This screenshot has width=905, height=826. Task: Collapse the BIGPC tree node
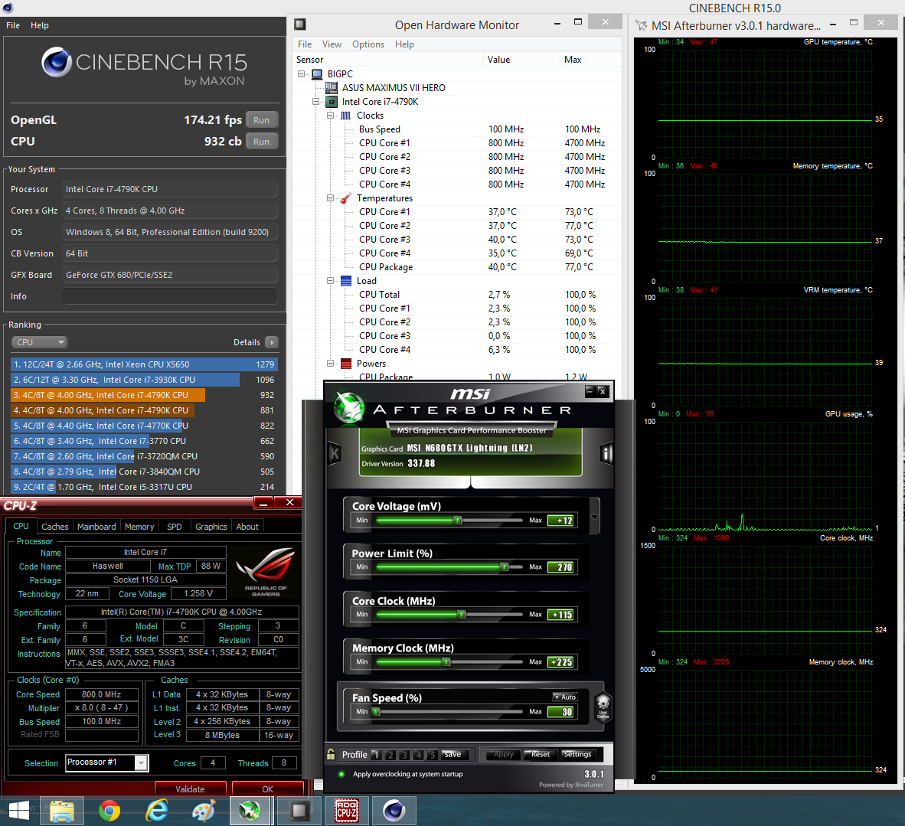(301, 74)
